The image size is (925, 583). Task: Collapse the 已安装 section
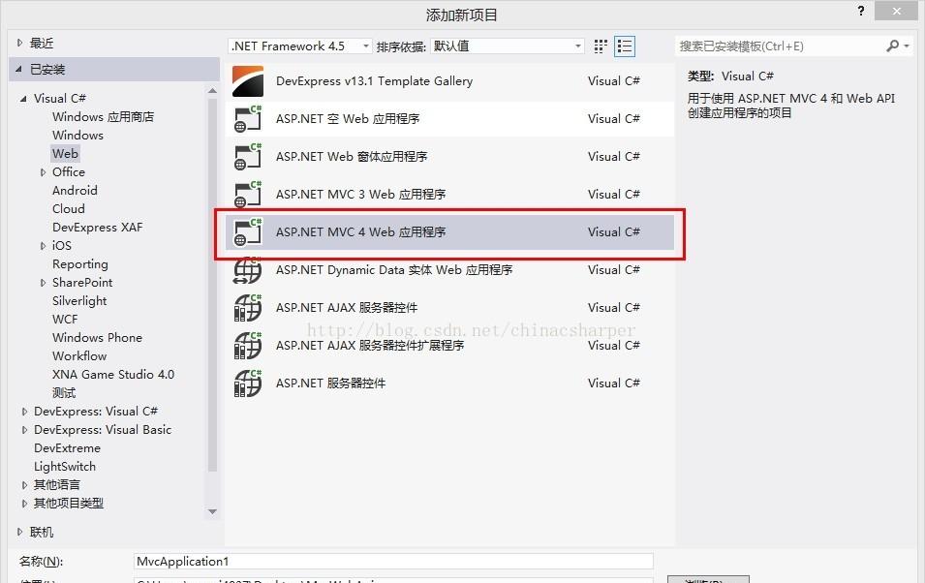[x=18, y=70]
